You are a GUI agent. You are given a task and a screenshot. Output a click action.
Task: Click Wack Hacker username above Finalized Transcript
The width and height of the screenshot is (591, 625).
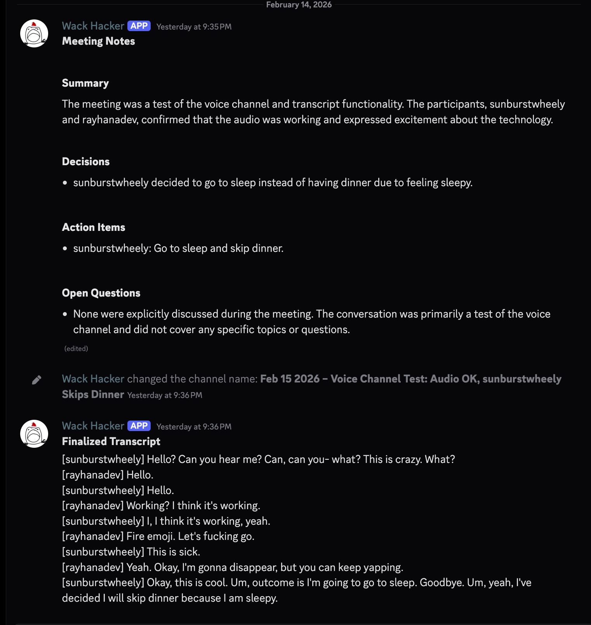pyautogui.click(x=93, y=426)
